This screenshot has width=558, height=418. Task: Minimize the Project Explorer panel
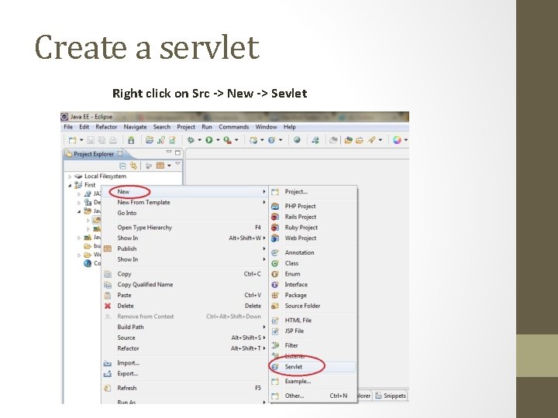[169, 152]
